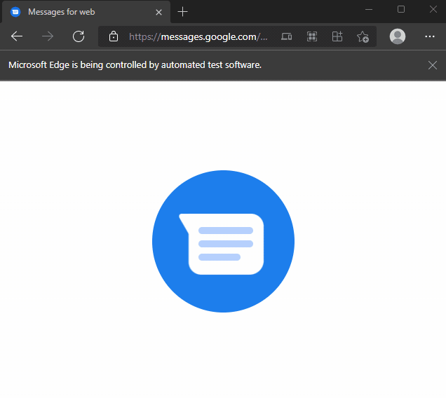Image resolution: width=446 pixels, height=398 pixels.
Task: Click the Messages favicon on the tab
Action: click(x=15, y=12)
